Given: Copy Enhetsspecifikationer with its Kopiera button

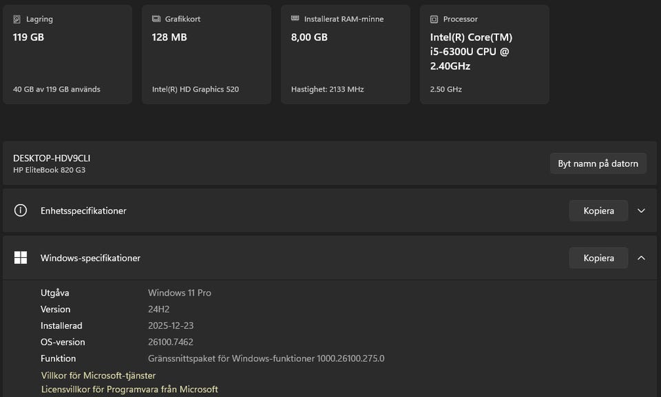Looking at the screenshot, I should 598,210.
